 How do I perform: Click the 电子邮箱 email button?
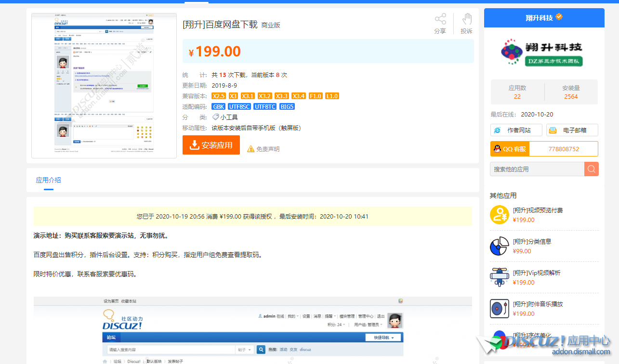[x=572, y=130]
